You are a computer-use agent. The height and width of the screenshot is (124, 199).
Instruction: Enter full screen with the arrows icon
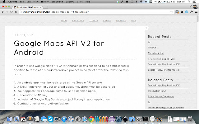[191, 7]
